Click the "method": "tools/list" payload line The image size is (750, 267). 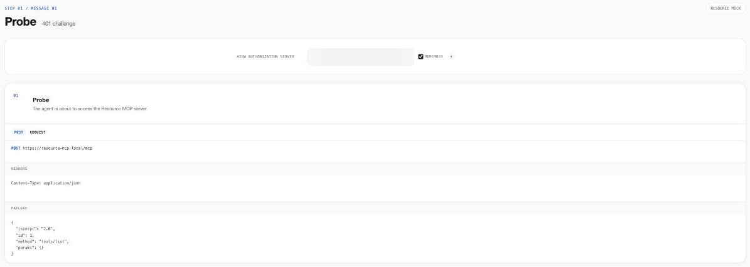42,242
